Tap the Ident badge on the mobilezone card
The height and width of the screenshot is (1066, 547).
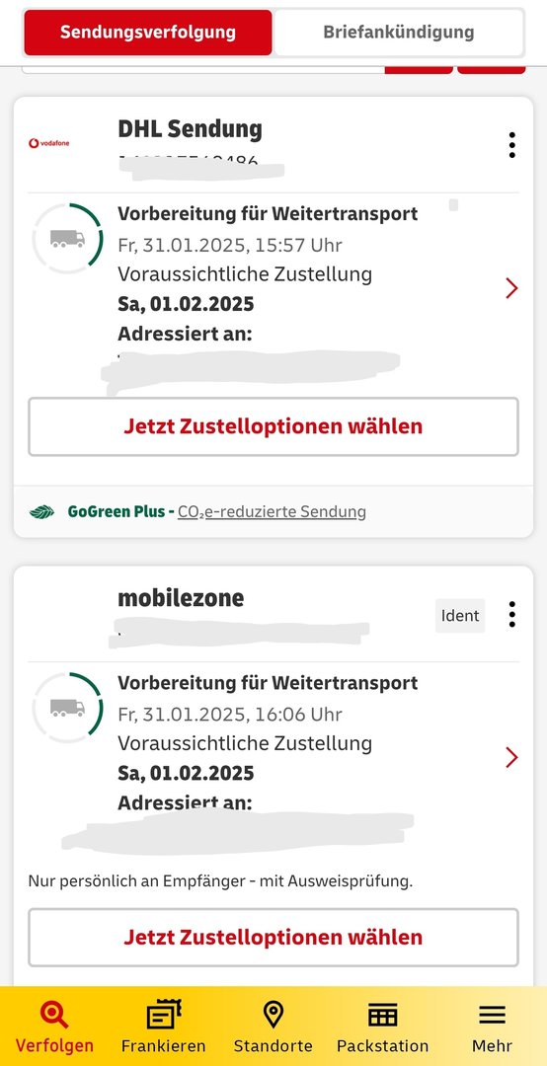pos(460,616)
